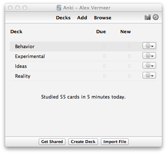
Task: Zoom the Anki window
Action: click(x=25, y=8)
